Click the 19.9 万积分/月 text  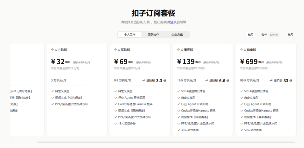(x=187, y=80)
